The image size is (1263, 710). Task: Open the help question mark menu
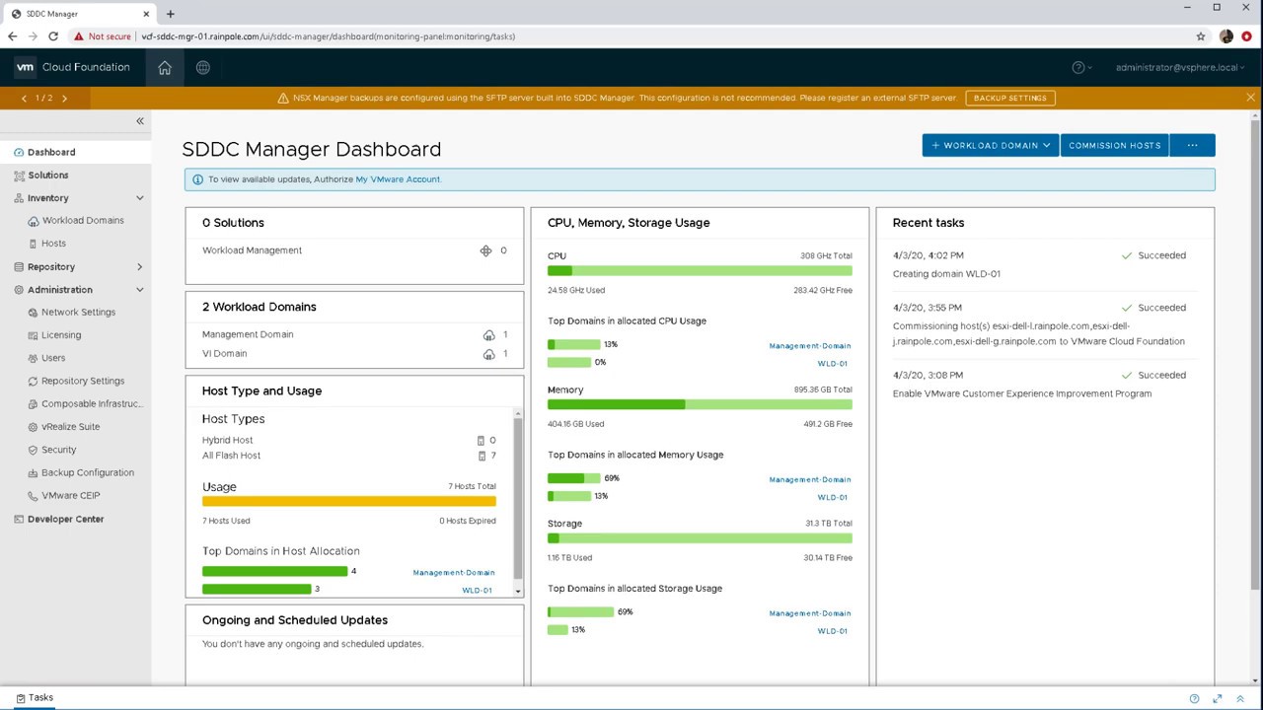click(x=1079, y=67)
